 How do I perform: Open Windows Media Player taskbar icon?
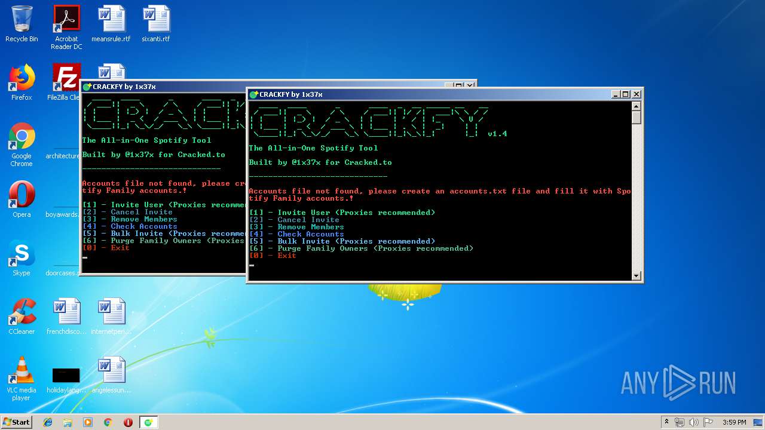(88, 422)
